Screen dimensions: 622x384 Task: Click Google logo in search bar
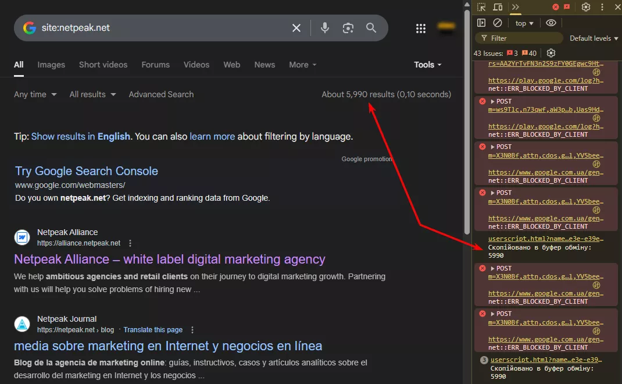(30, 28)
